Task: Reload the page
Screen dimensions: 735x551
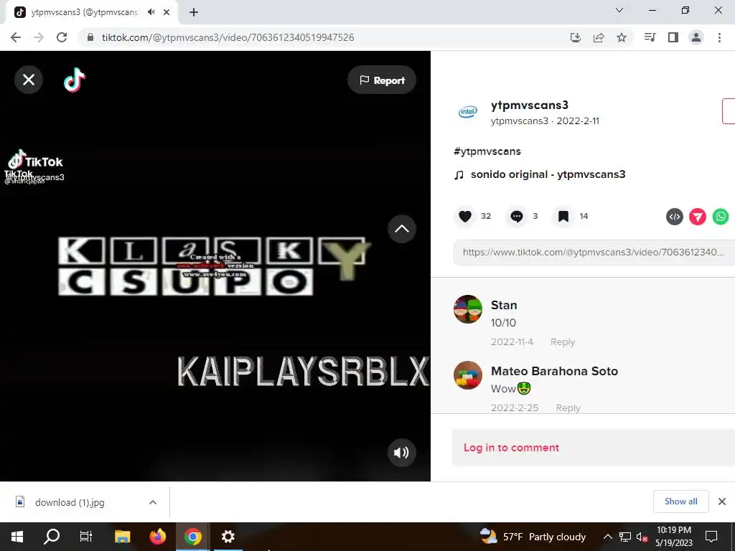Action: (62, 37)
